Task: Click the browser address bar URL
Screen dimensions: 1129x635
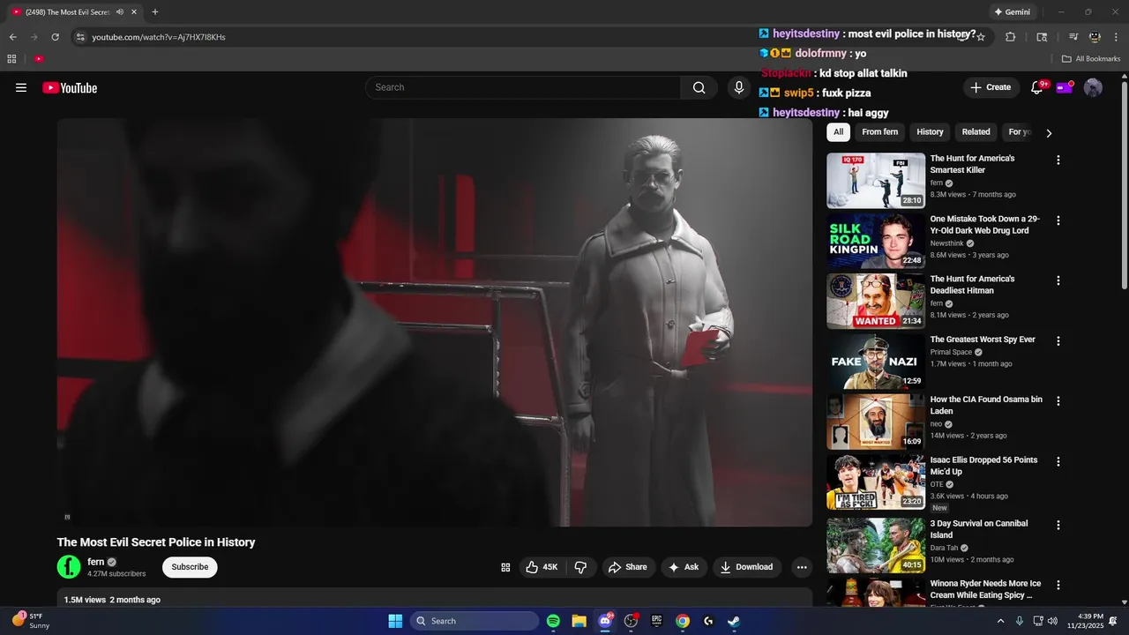Action: tap(159, 37)
